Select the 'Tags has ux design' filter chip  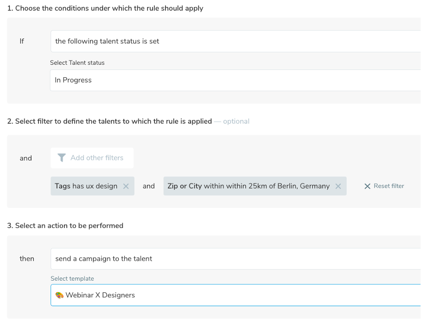[86, 186]
